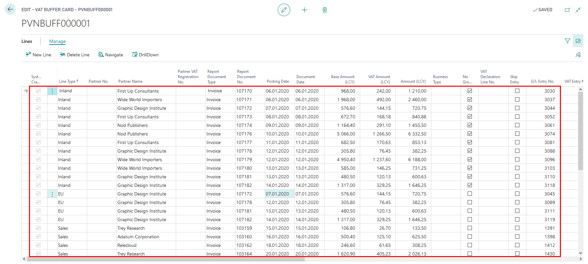Viewport: 588px width, 264px height.
Task: Click Invoice type for document 107180
Action: pos(214,168)
